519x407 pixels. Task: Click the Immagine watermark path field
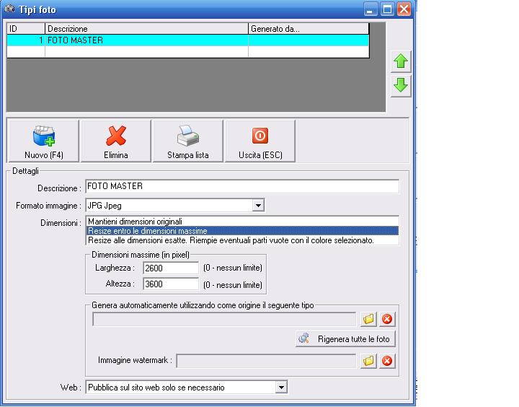coord(266,361)
